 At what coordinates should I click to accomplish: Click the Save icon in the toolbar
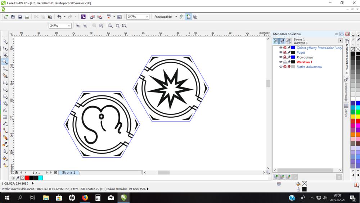click(x=20, y=17)
